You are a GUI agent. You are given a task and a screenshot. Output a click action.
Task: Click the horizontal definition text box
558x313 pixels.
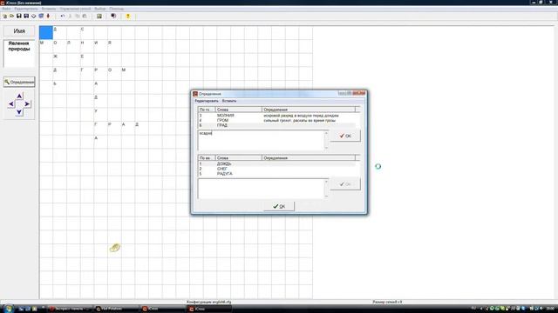point(261,140)
